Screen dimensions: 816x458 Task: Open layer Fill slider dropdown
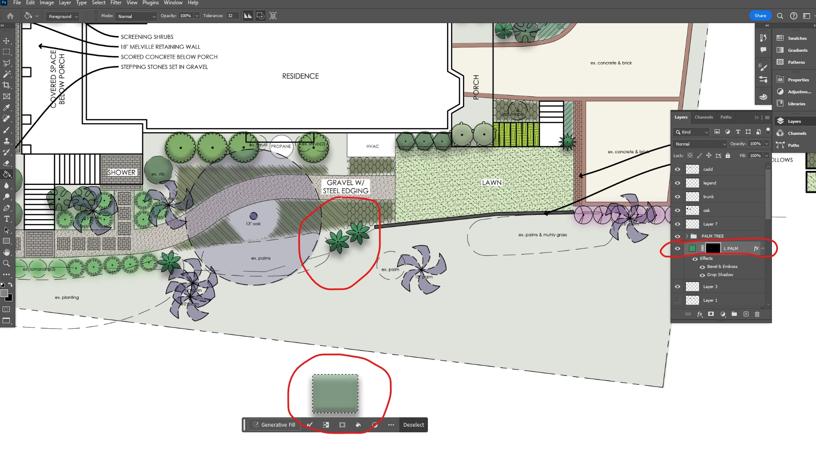click(x=766, y=156)
